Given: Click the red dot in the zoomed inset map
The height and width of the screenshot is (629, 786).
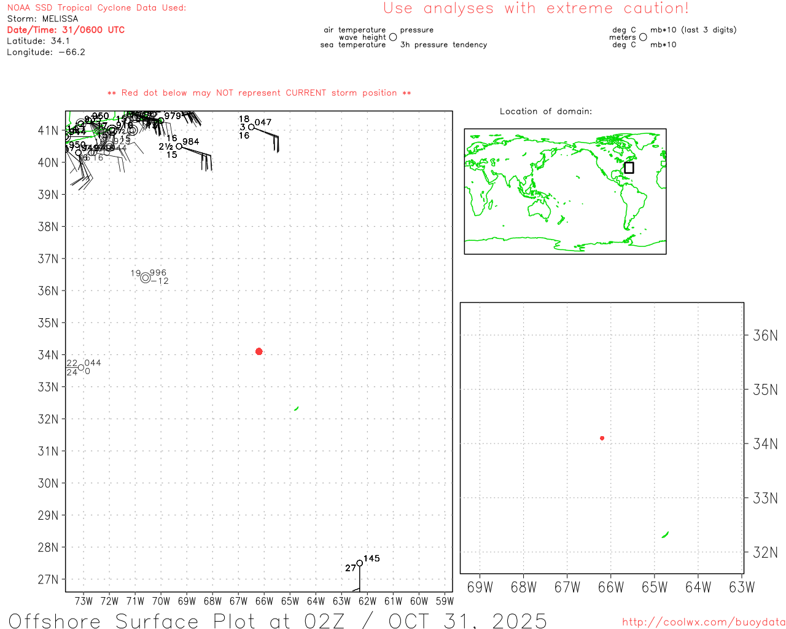Looking at the screenshot, I should pyautogui.click(x=602, y=438).
